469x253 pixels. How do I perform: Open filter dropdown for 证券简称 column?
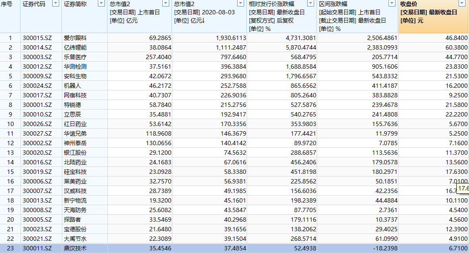(101, 3)
